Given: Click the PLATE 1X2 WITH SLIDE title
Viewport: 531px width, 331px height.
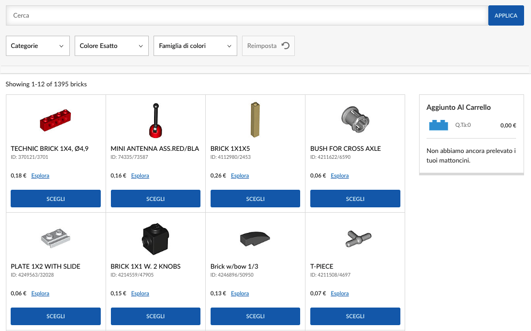Looking at the screenshot, I should click(45, 267).
